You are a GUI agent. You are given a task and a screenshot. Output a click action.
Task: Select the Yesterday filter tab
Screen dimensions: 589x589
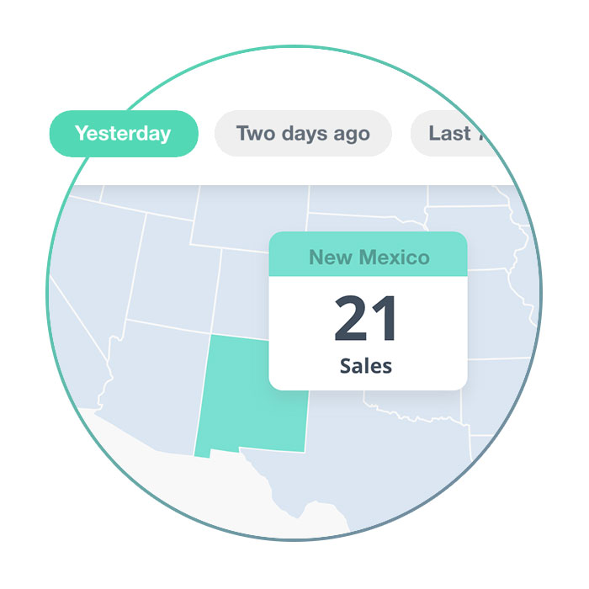click(123, 134)
